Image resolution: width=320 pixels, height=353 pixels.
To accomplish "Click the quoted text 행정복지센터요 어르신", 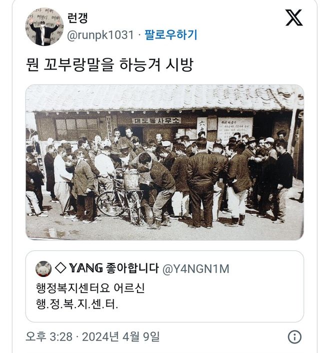I will coord(90,288).
